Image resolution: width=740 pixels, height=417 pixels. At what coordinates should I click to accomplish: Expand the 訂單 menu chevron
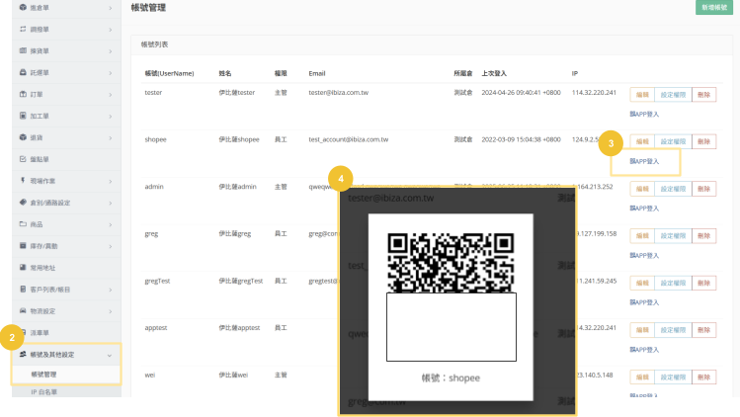[110, 95]
